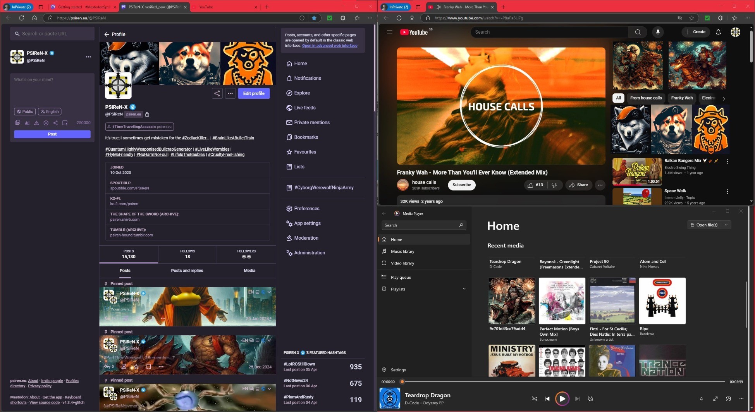The image size is (755, 412).
Task: Click the YouTube search magnifier button
Action: coord(638,32)
